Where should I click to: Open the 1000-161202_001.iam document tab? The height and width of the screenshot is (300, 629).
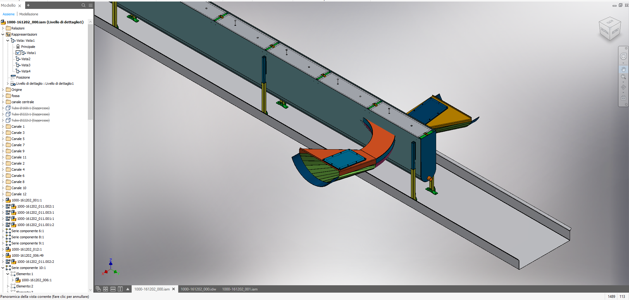[240, 289]
